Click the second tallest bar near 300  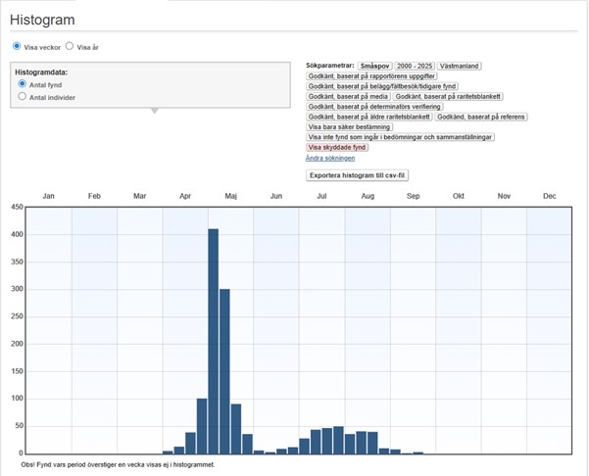tap(224, 371)
